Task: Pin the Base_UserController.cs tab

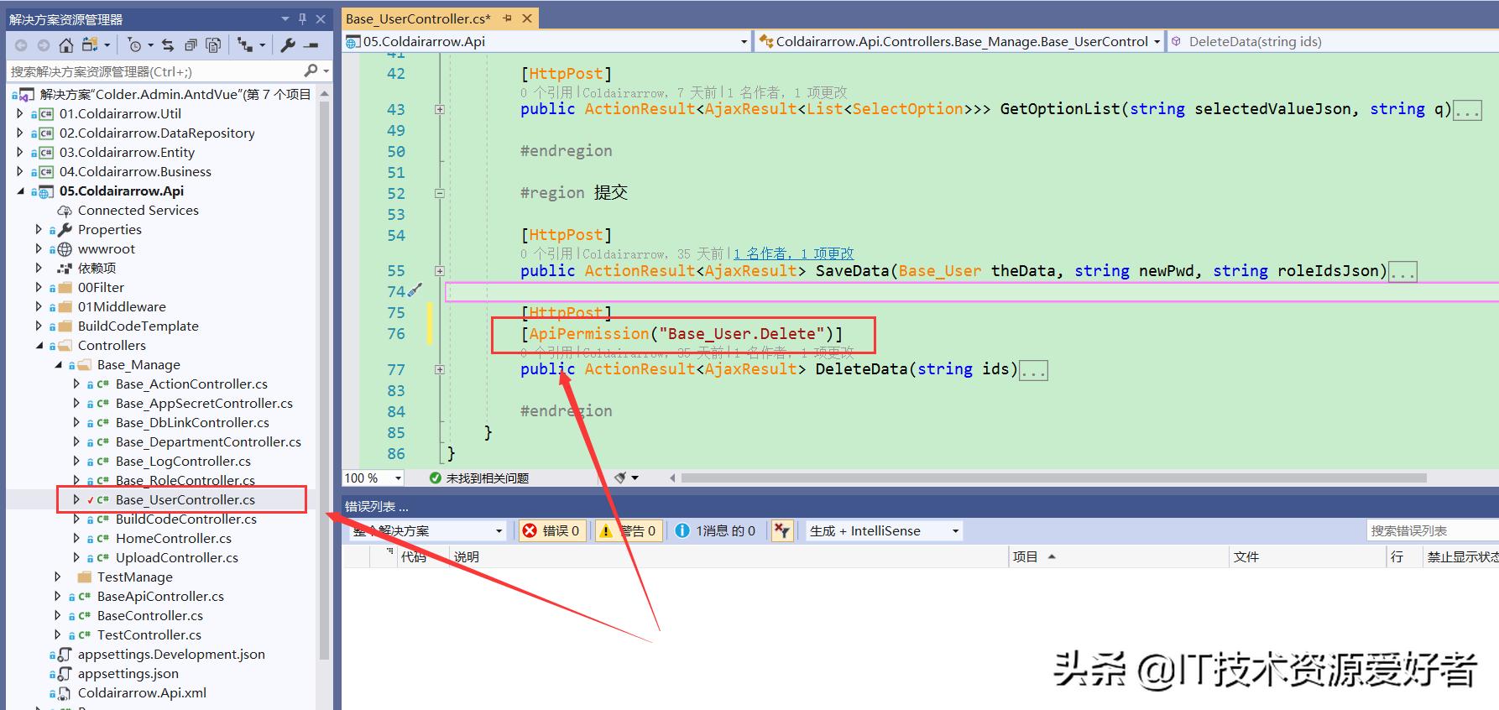Action: tap(507, 18)
